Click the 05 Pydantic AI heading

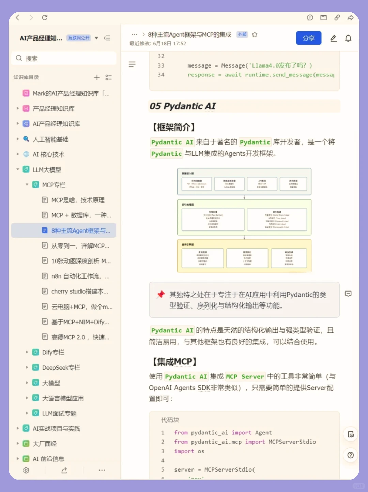(183, 106)
